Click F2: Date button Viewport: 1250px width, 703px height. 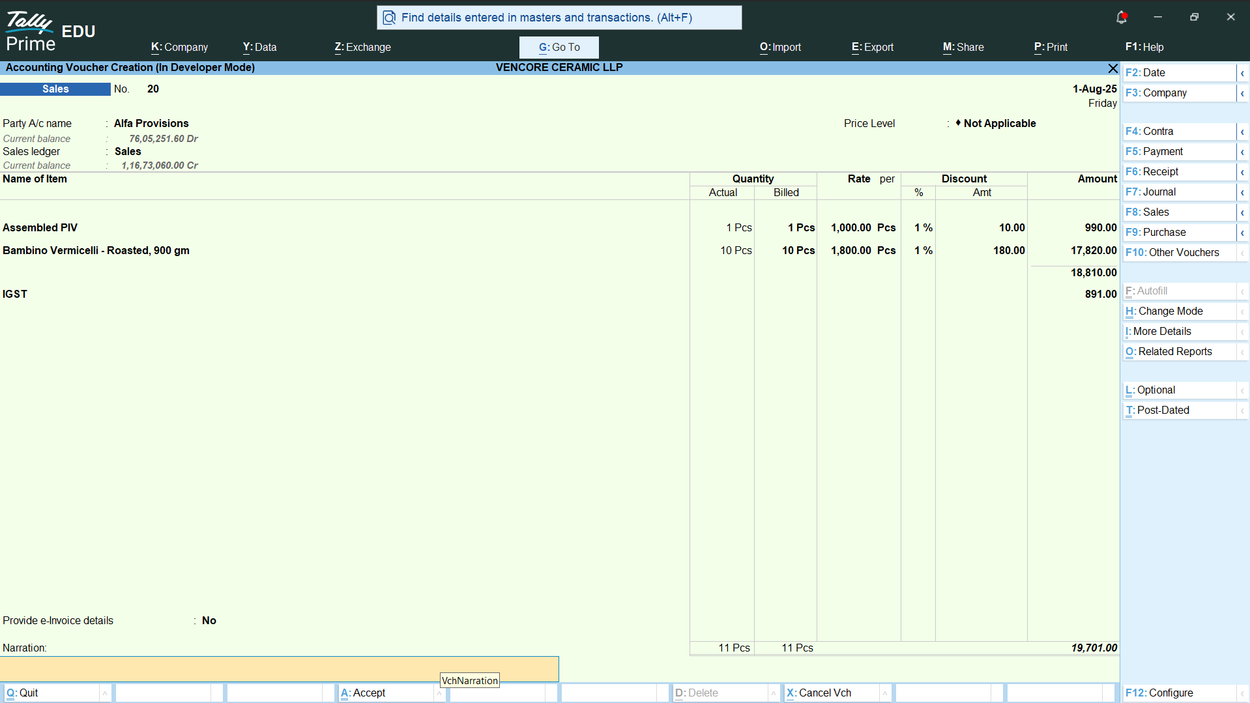pyautogui.click(x=1179, y=73)
